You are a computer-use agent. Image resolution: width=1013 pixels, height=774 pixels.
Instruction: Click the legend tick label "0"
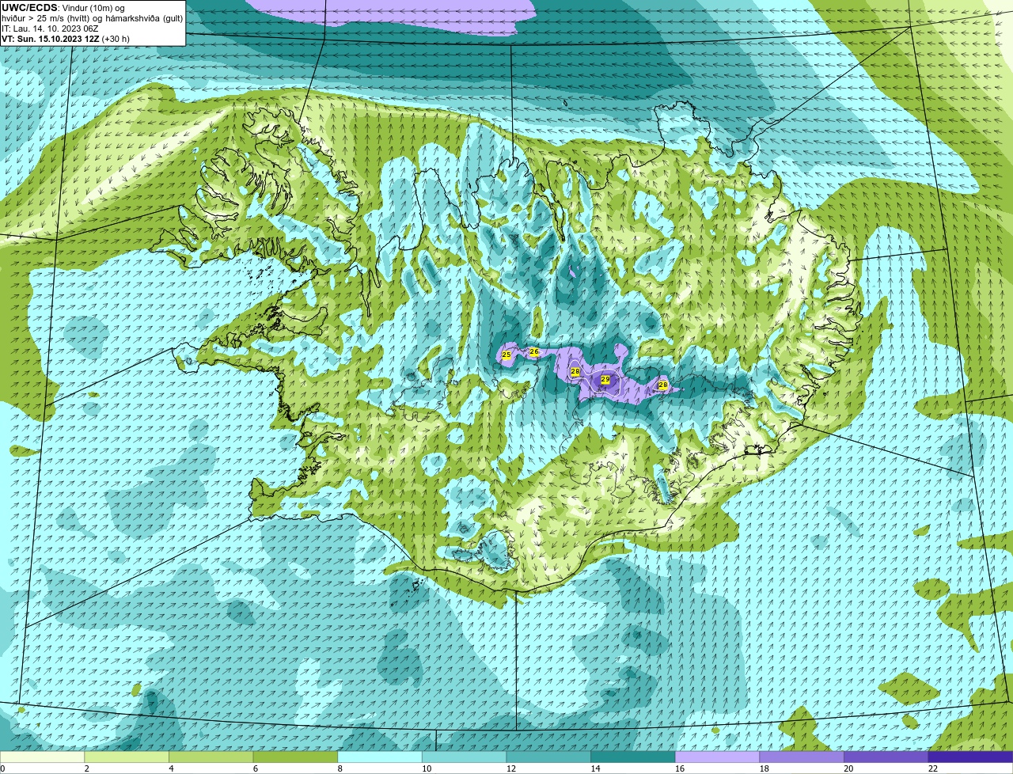(x=2, y=768)
